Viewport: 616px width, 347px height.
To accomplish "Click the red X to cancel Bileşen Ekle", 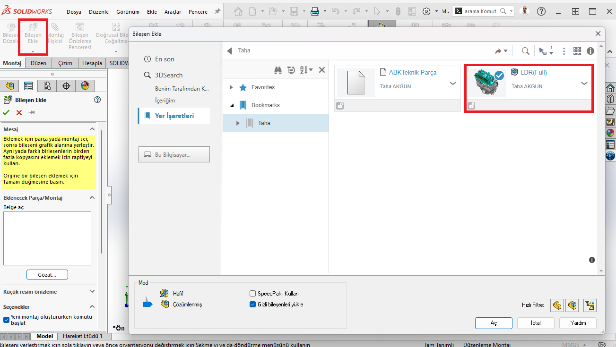I will (19, 112).
